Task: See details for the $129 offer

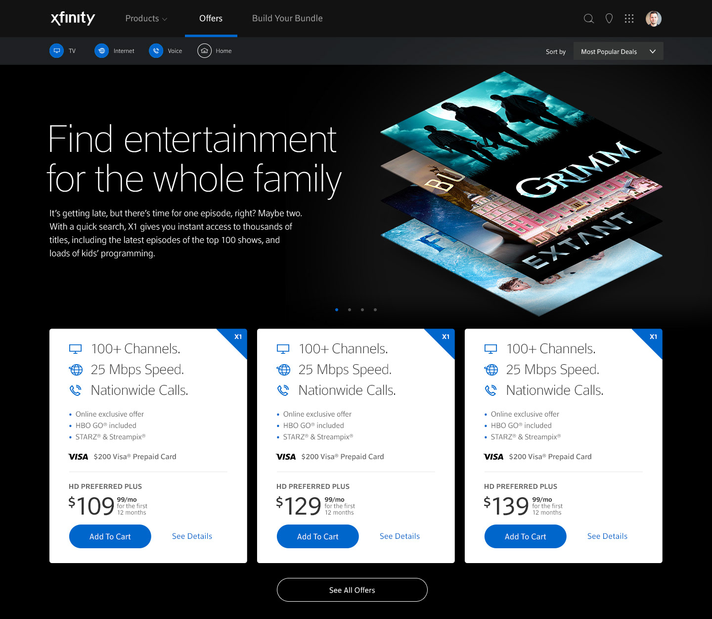Action: (x=400, y=536)
